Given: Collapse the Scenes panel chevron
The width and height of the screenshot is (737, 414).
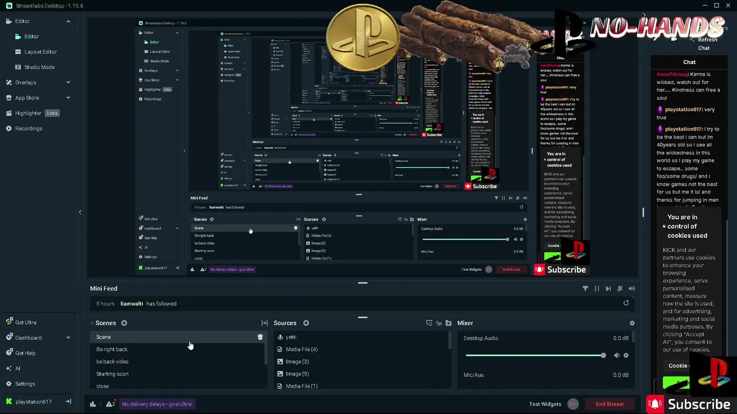Looking at the screenshot, I should click(92, 323).
